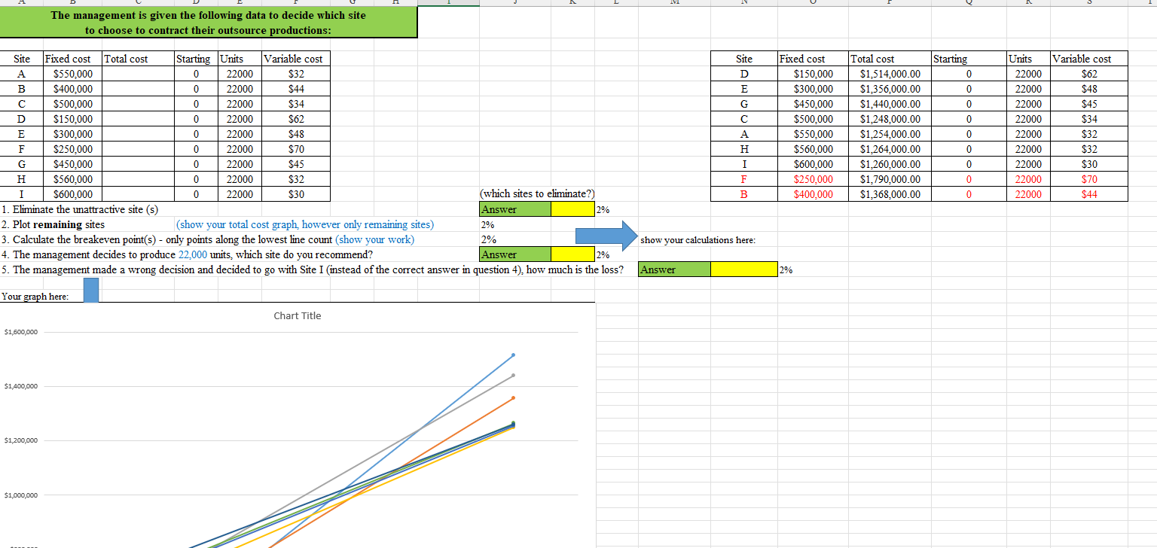Click the $1,600,000 axis label on the chart
The width and height of the screenshot is (1157, 548).
(x=20, y=332)
